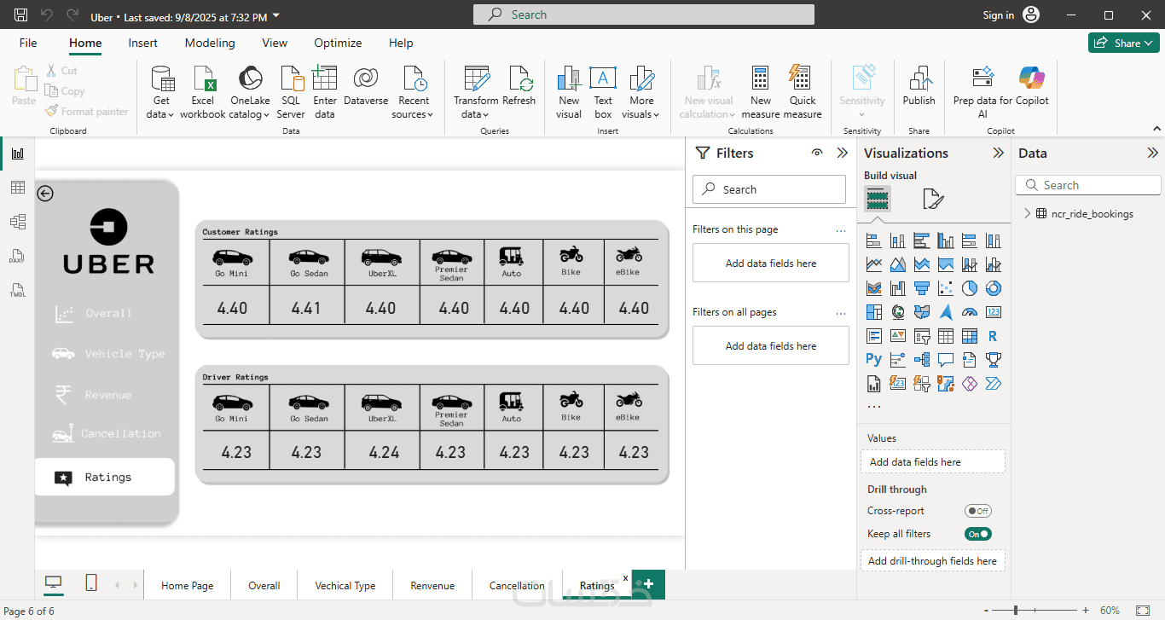Switch to Table view in left sidebar

pos(17,188)
